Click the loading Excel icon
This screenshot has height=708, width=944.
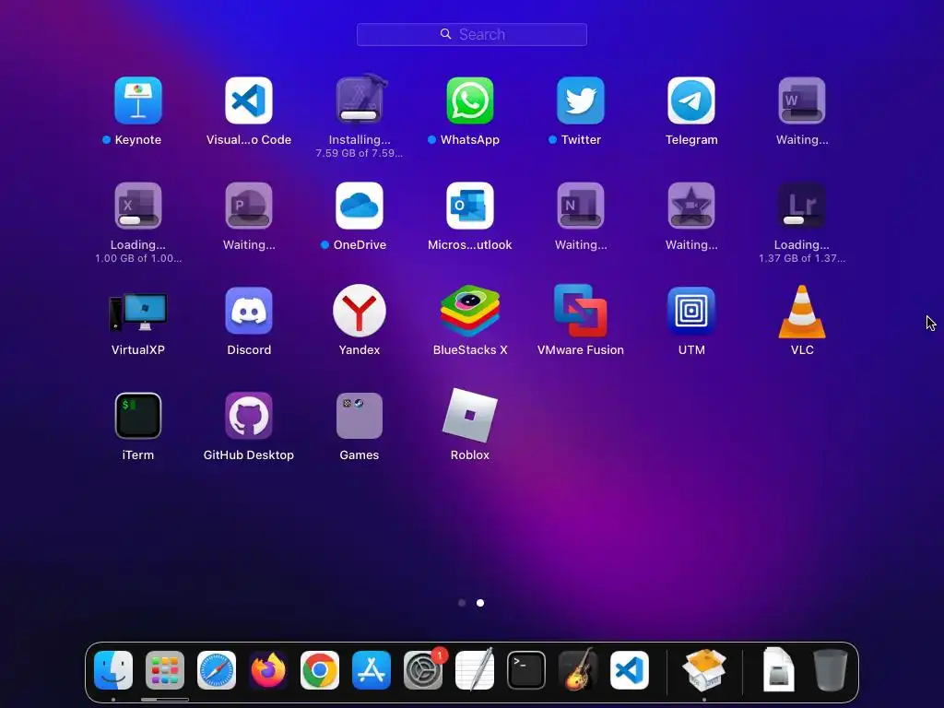tap(138, 206)
